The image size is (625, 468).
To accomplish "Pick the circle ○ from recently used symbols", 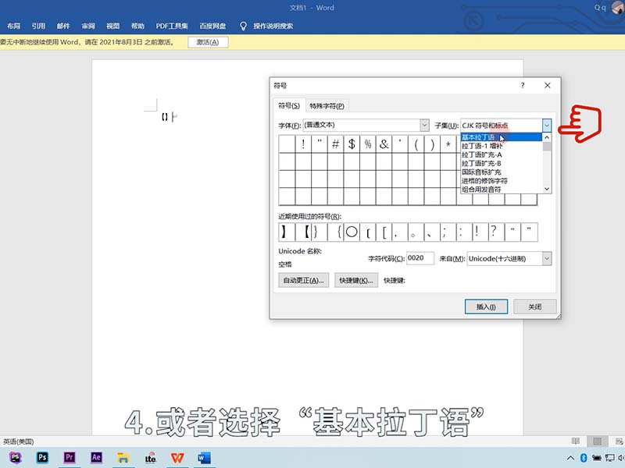I will click(352, 232).
